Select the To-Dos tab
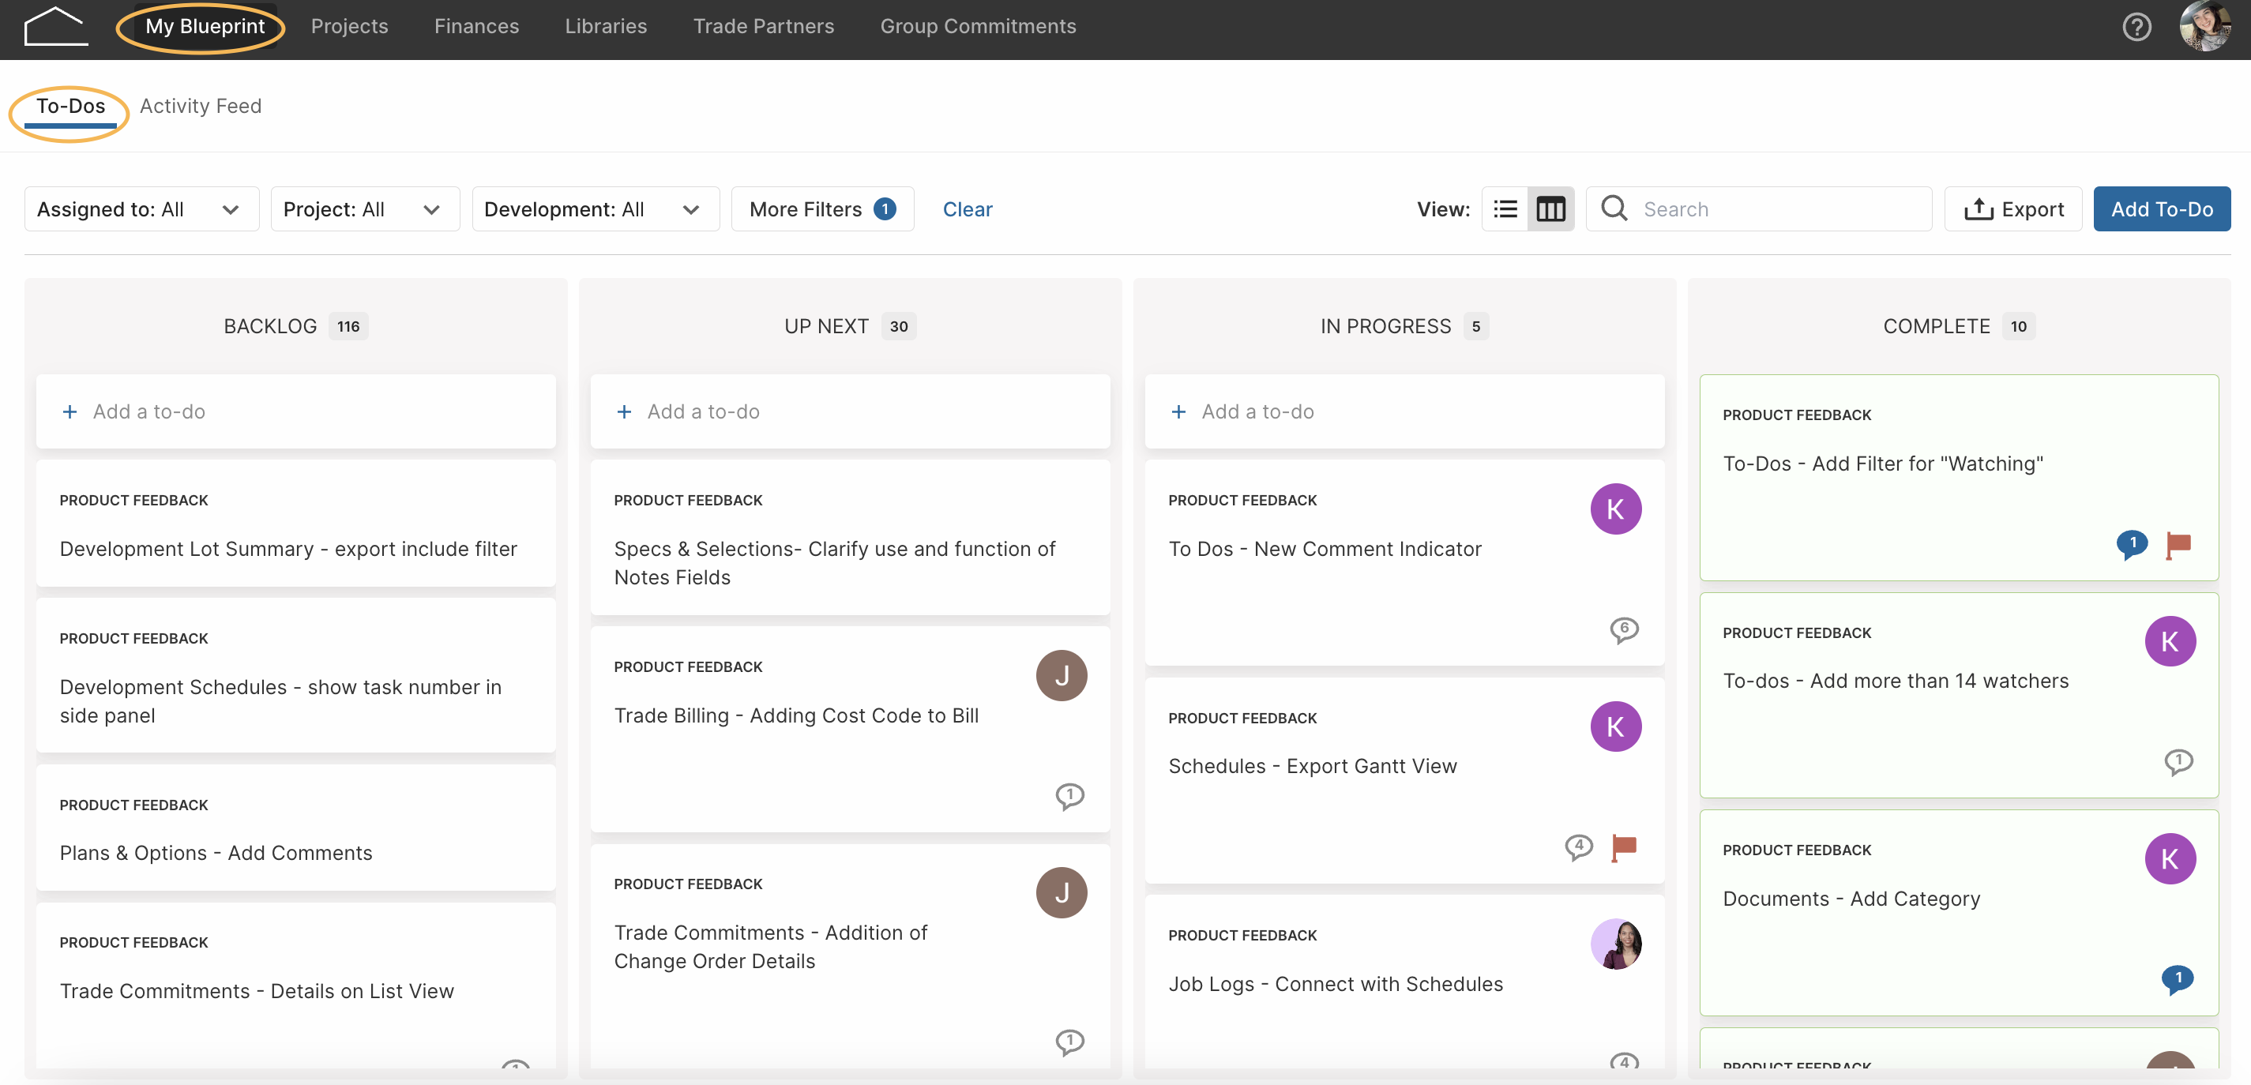Image resolution: width=2251 pixels, height=1085 pixels. [x=71, y=107]
